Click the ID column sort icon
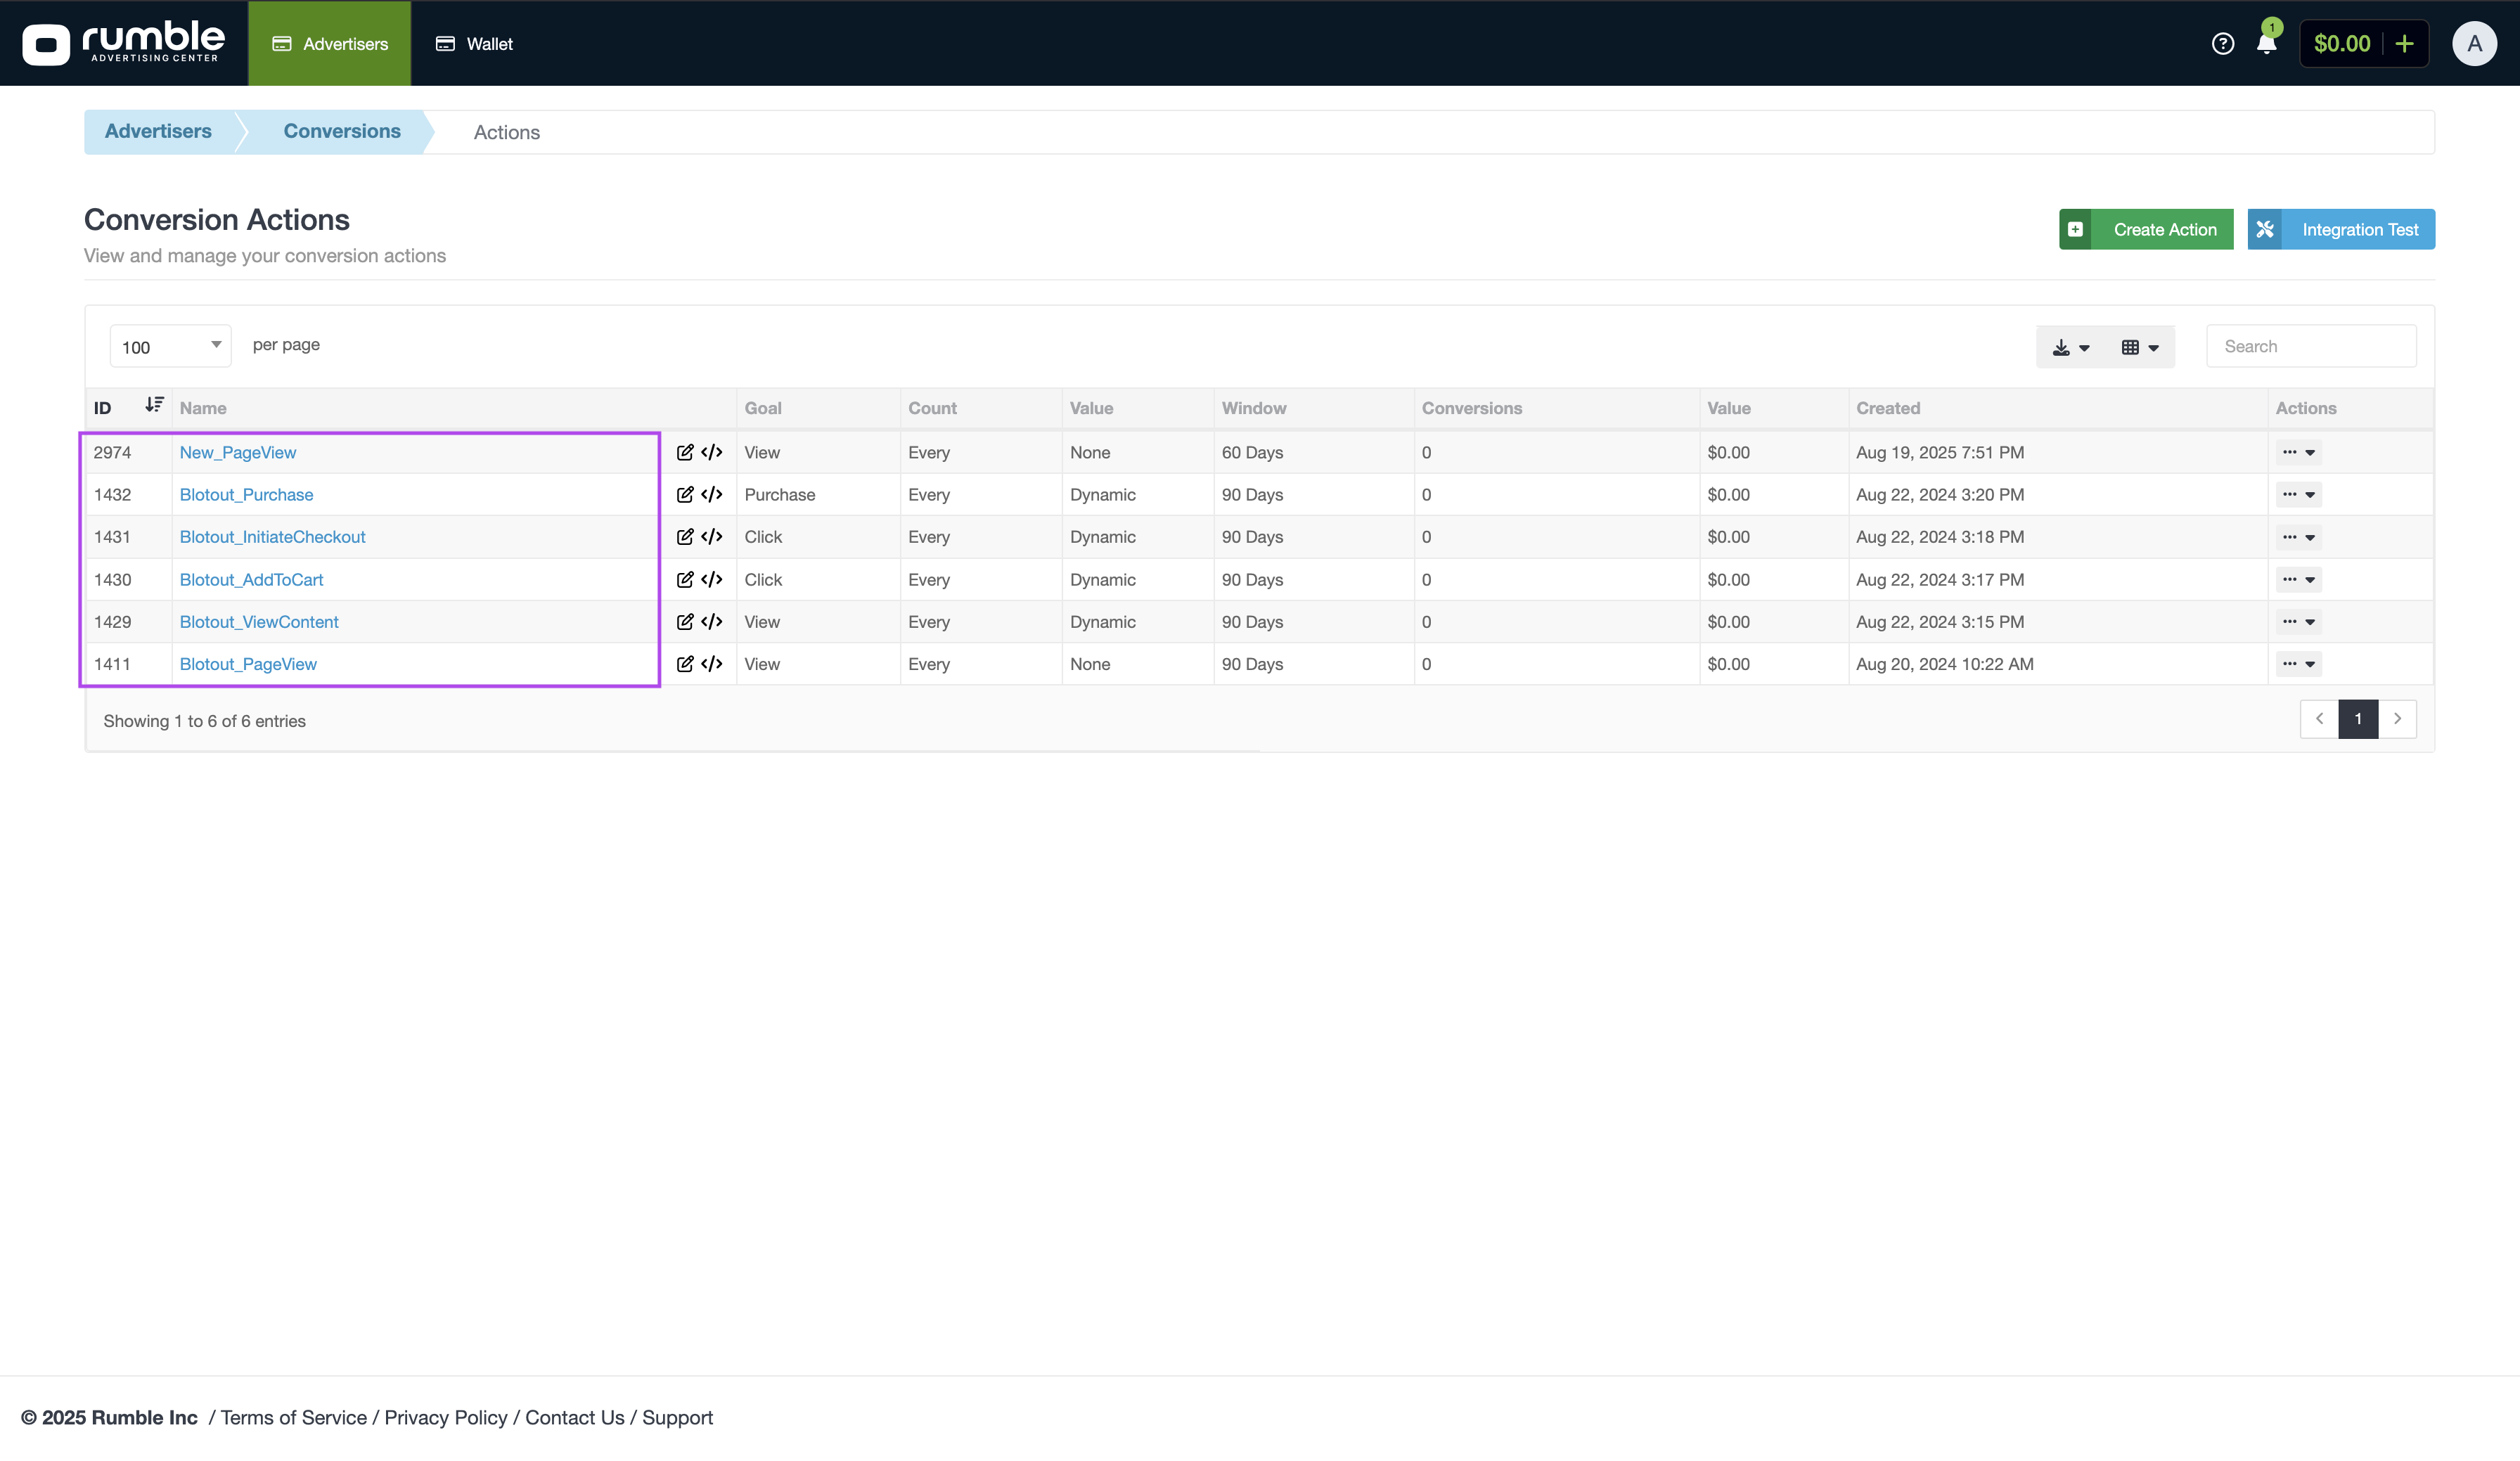Image resolution: width=2520 pixels, height=1461 pixels. click(154, 405)
